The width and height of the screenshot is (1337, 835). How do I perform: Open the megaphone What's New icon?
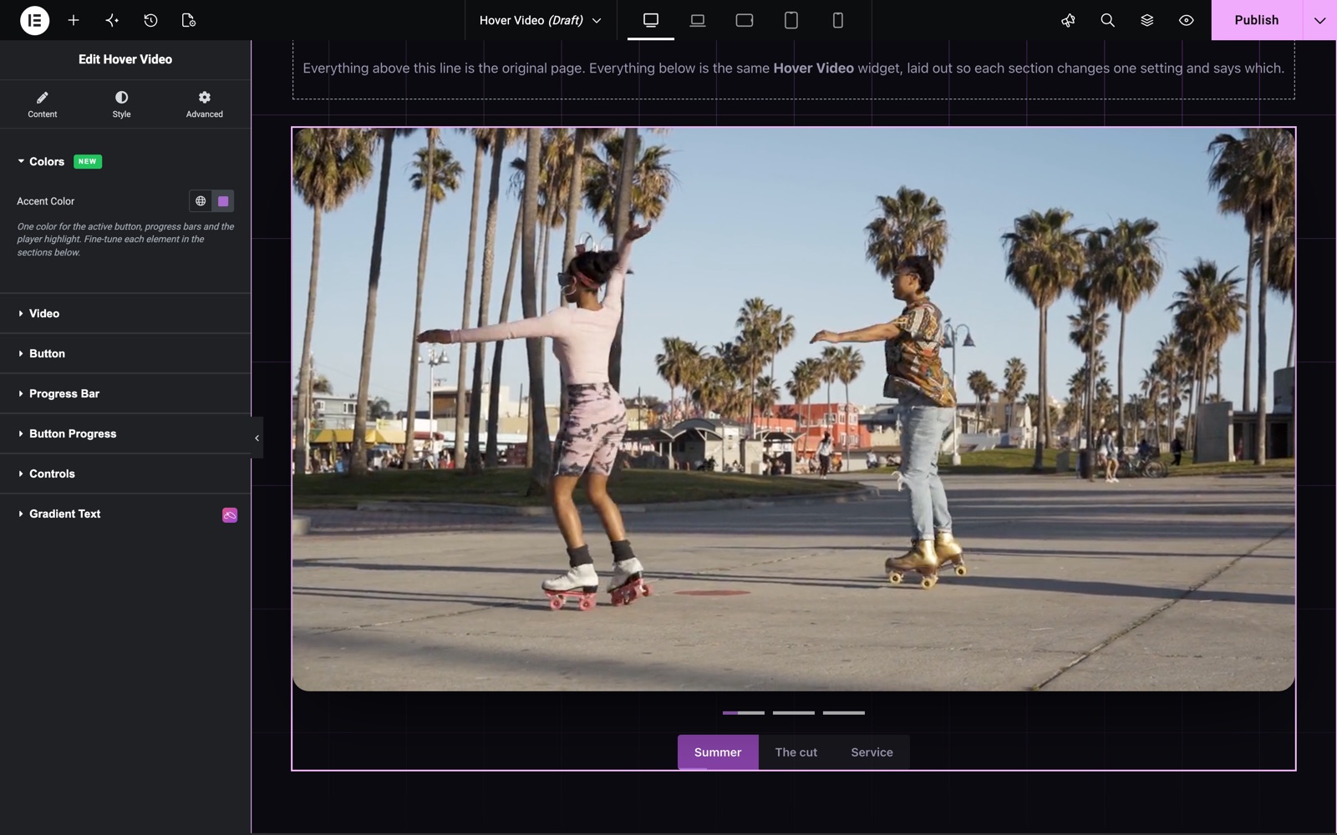pyautogui.click(x=1068, y=20)
